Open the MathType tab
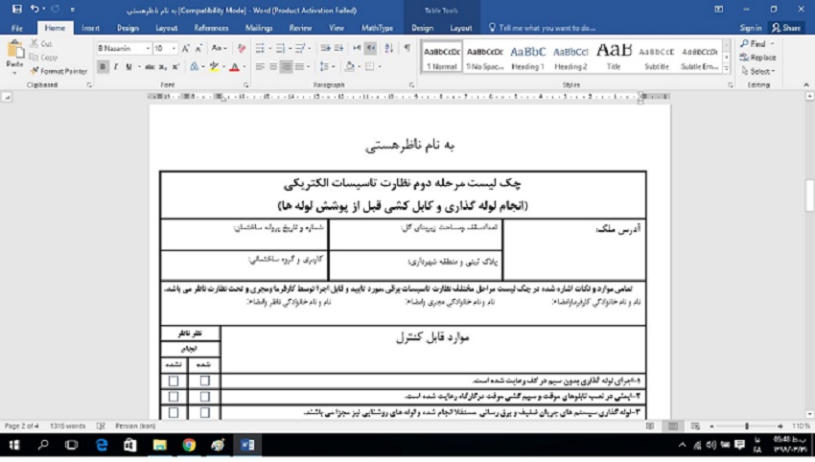 [x=378, y=28]
